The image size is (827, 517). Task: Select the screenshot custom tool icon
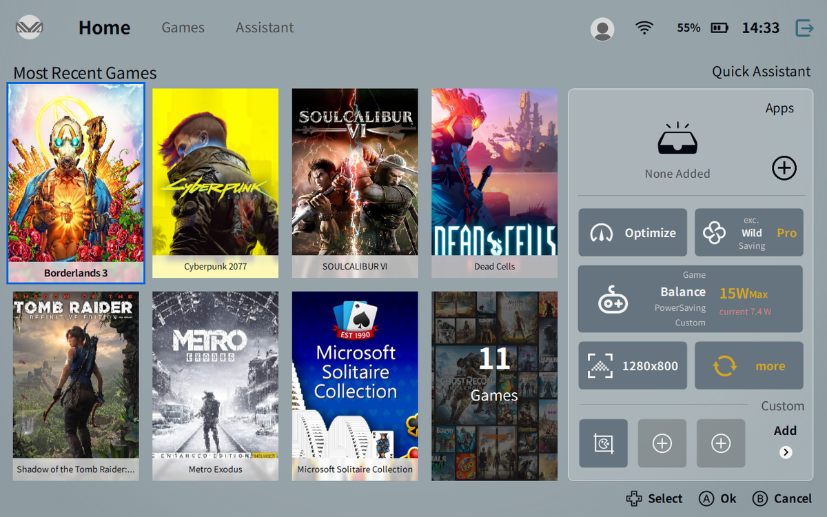click(603, 443)
